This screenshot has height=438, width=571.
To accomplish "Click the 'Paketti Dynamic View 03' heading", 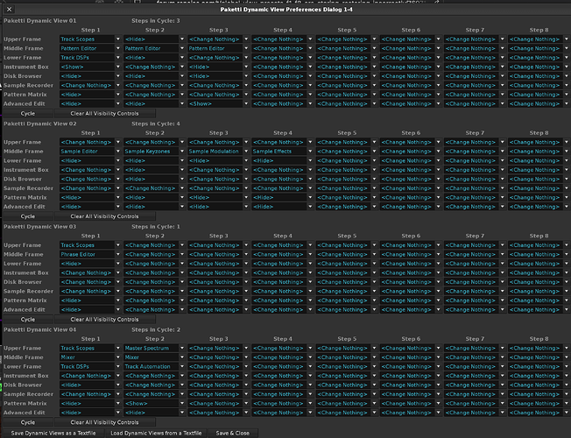I will click(x=40, y=227).
